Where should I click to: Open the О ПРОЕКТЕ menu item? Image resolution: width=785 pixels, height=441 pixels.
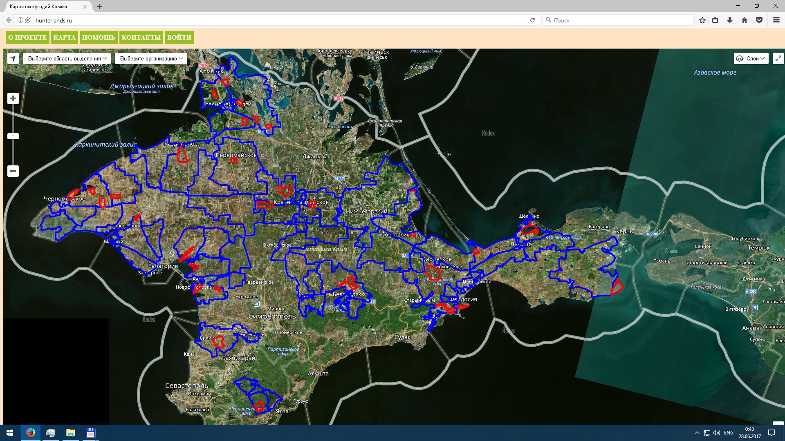tap(27, 37)
